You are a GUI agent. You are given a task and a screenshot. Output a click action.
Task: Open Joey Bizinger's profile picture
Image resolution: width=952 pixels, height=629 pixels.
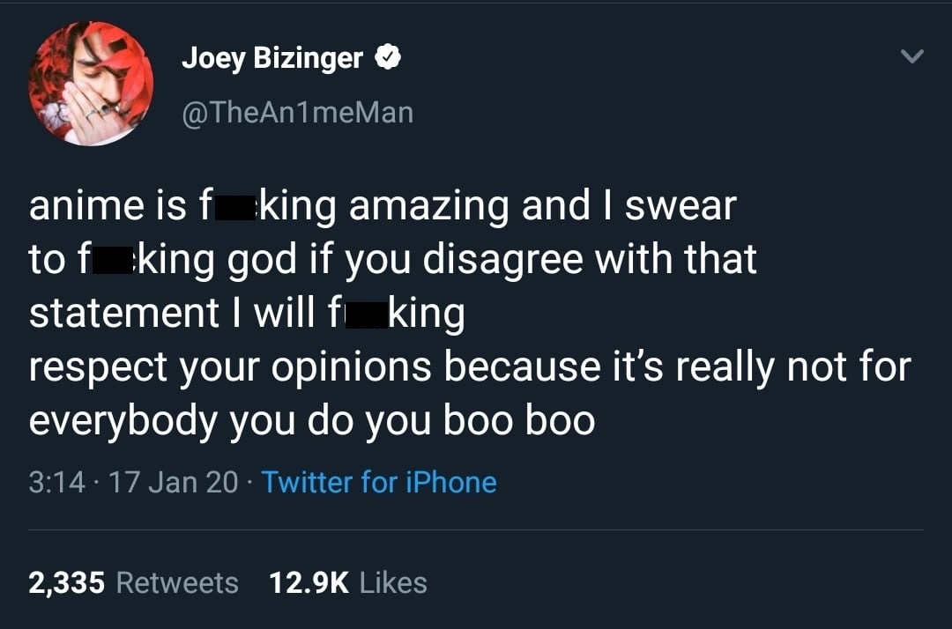91,85
